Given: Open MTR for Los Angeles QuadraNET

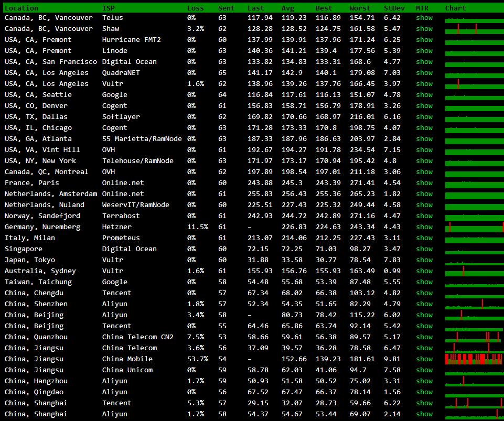Looking at the screenshot, I should (424, 73).
